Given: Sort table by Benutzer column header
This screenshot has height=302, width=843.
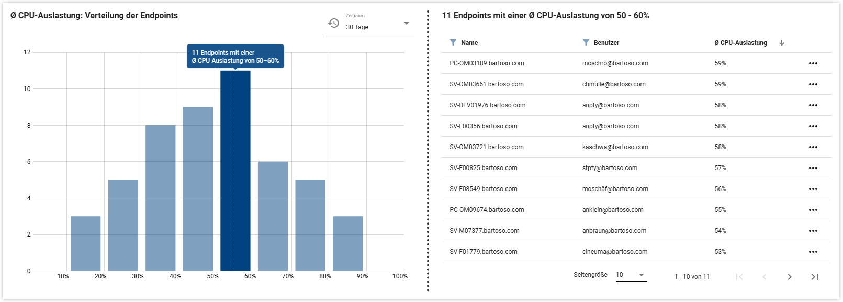Looking at the screenshot, I should pyautogui.click(x=606, y=43).
